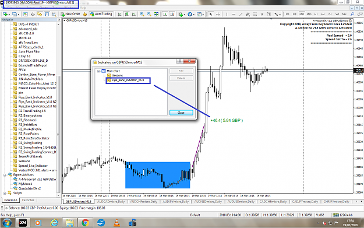Select Sessions in the Indicators dialog
This screenshot has height=228, width=364.
point(118,75)
